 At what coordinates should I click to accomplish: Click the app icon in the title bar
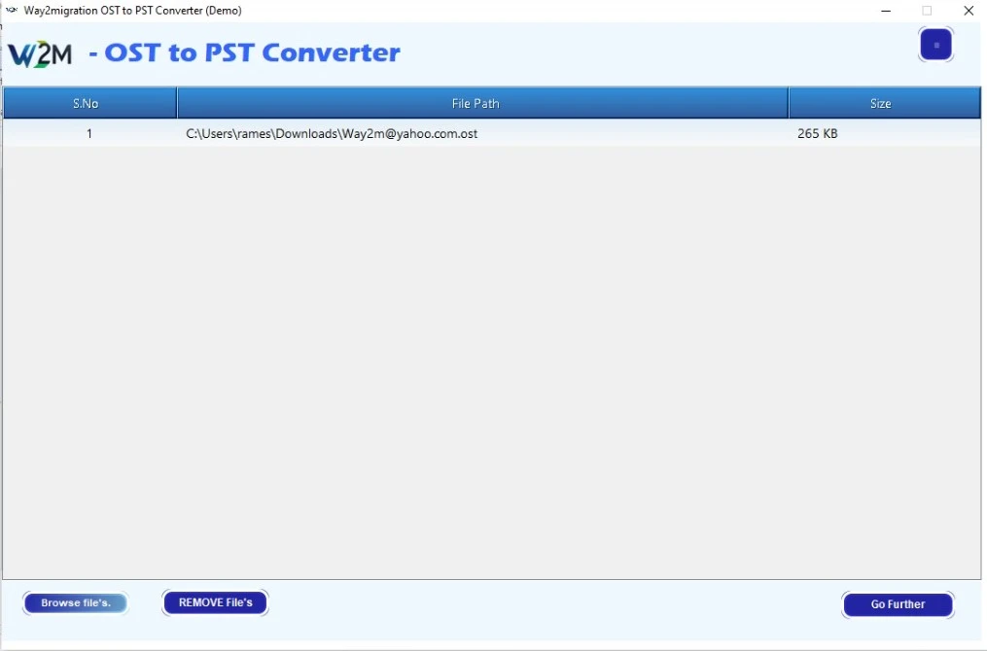pyautogui.click(x=12, y=11)
